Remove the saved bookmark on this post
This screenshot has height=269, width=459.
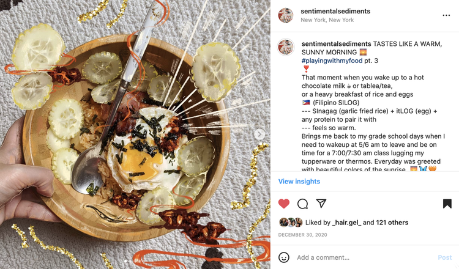(447, 204)
